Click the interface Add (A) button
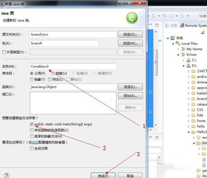The image size is (207, 178). coord(130,95)
